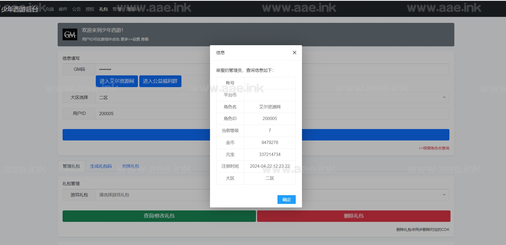Close the 信息 dialog with the X icon
506x245 pixels.
(294, 53)
